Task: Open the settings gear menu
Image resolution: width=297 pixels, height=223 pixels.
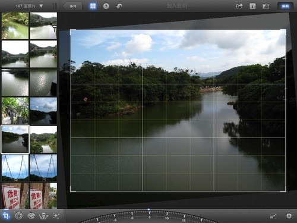Action: click(289, 216)
